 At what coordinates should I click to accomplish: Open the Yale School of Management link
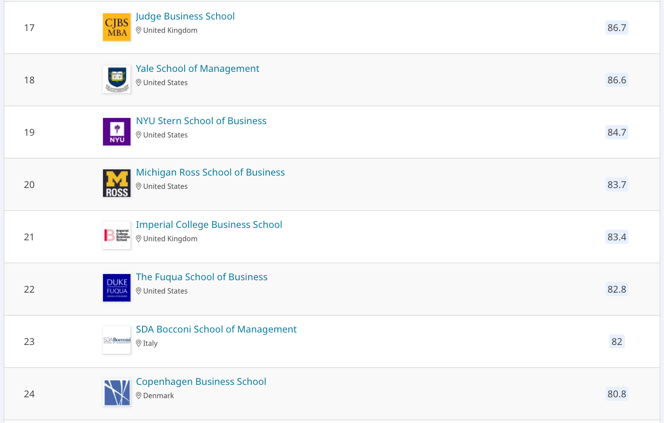click(x=198, y=69)
